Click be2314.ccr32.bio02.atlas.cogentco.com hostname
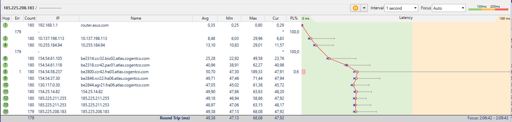This screenshot has height=122, width=512. [115, 59]
